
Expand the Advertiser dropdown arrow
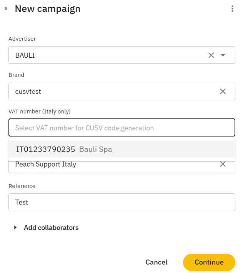(x=223, y=55)
